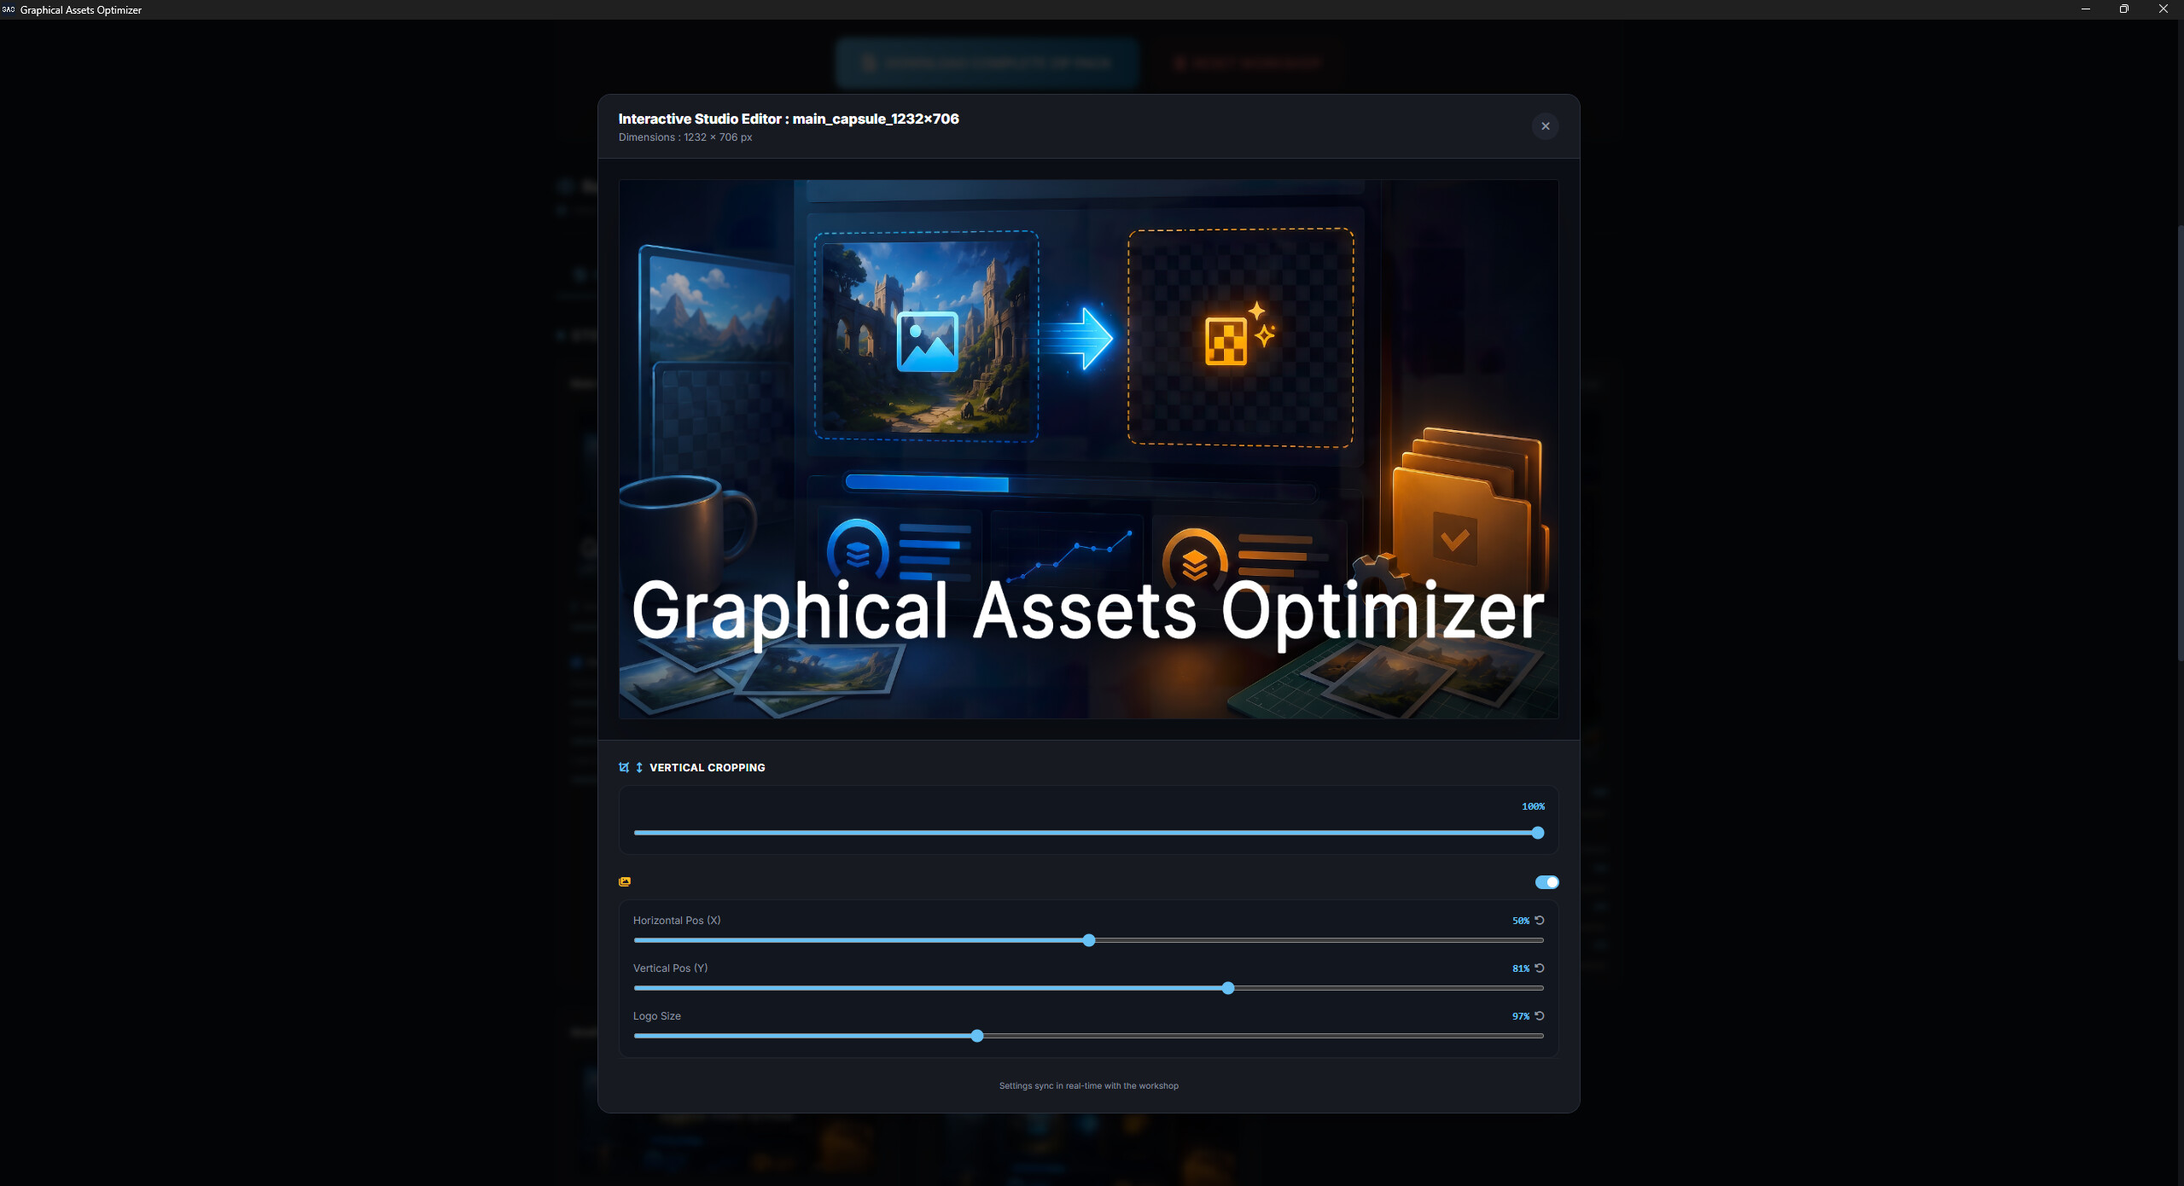The width and height of the screenshot is (2184, 1186).
Task: Reset the Horizontal Pos (X) value
Action: (1540, 920)
